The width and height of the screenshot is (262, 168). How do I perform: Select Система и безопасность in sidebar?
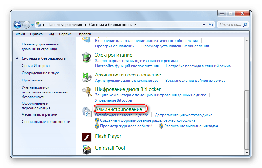pos(43,58)
